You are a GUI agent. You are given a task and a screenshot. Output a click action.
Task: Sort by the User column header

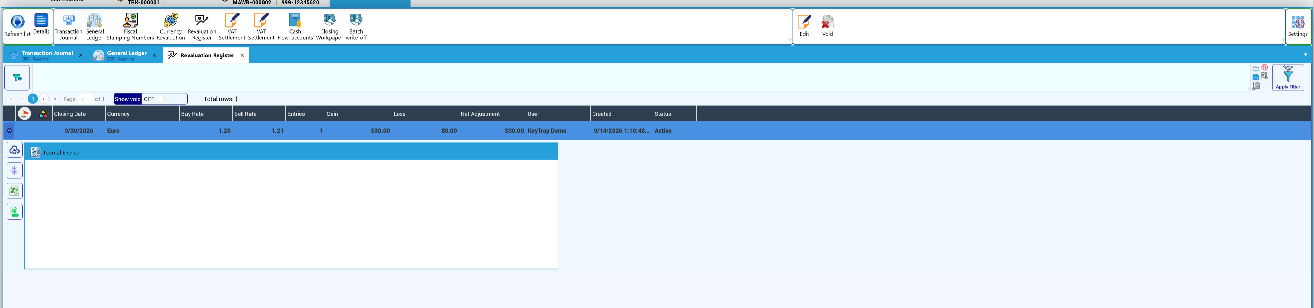click(558, 114)
